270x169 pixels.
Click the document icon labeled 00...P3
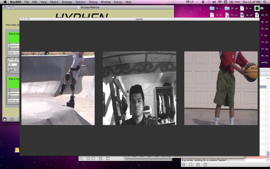[257, 15]
